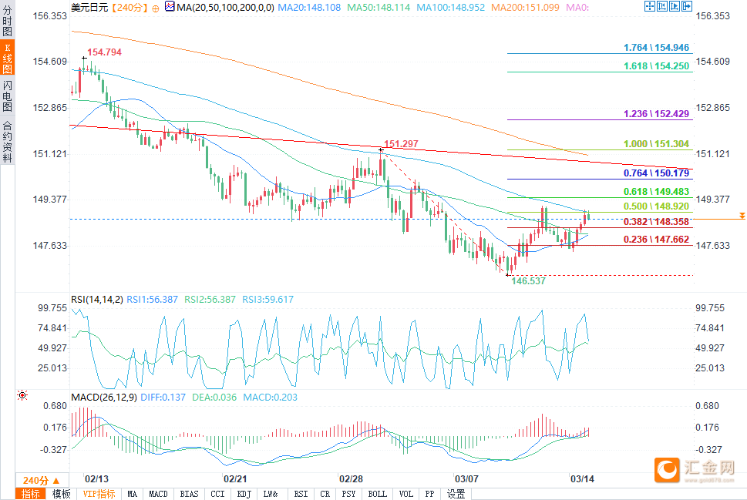This screenshot has width=747, height=500.
Task: Click the RSI3:59.617 value
Action: (x=268, y=300)
